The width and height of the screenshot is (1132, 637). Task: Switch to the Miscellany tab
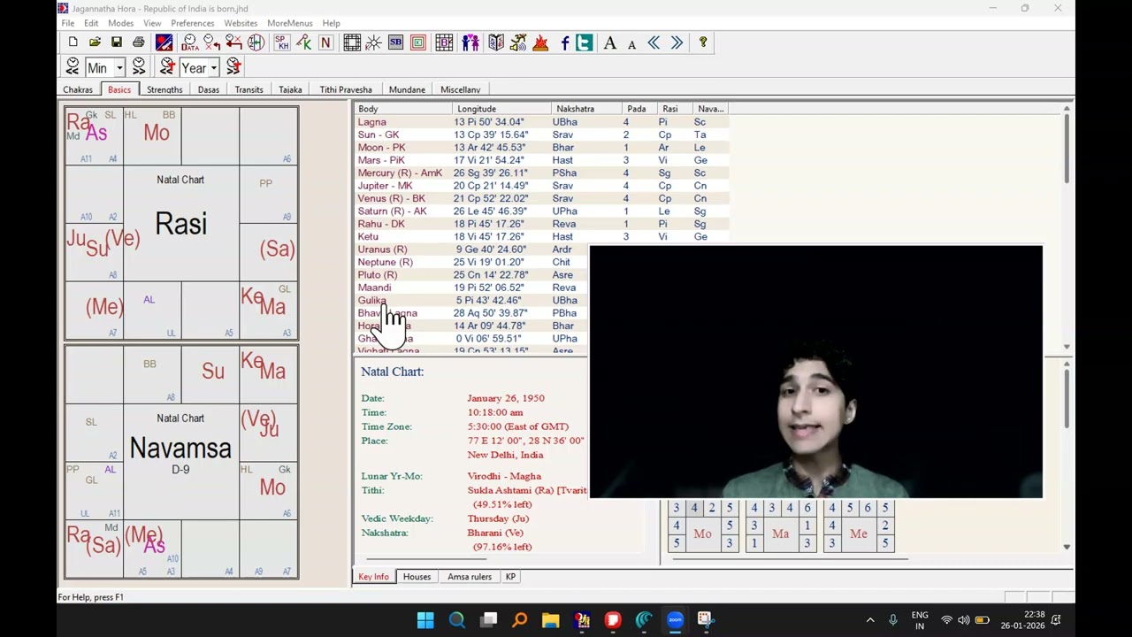pos(461,89)
